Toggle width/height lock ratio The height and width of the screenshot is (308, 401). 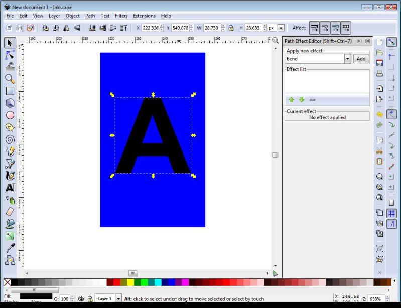(x=231, y=28)
